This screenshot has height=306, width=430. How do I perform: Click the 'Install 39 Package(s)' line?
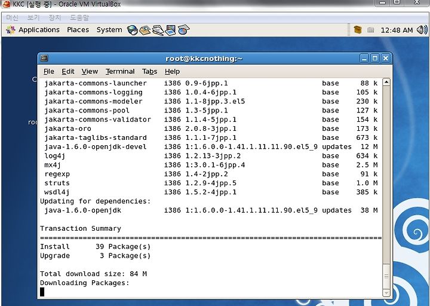tap(96, 246)
